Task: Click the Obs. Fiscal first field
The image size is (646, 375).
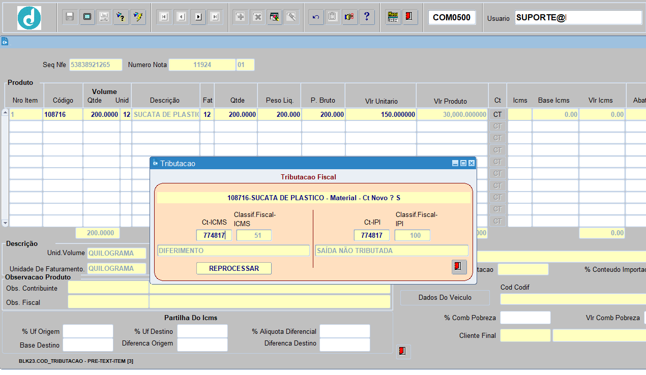Action: point(108,302)
